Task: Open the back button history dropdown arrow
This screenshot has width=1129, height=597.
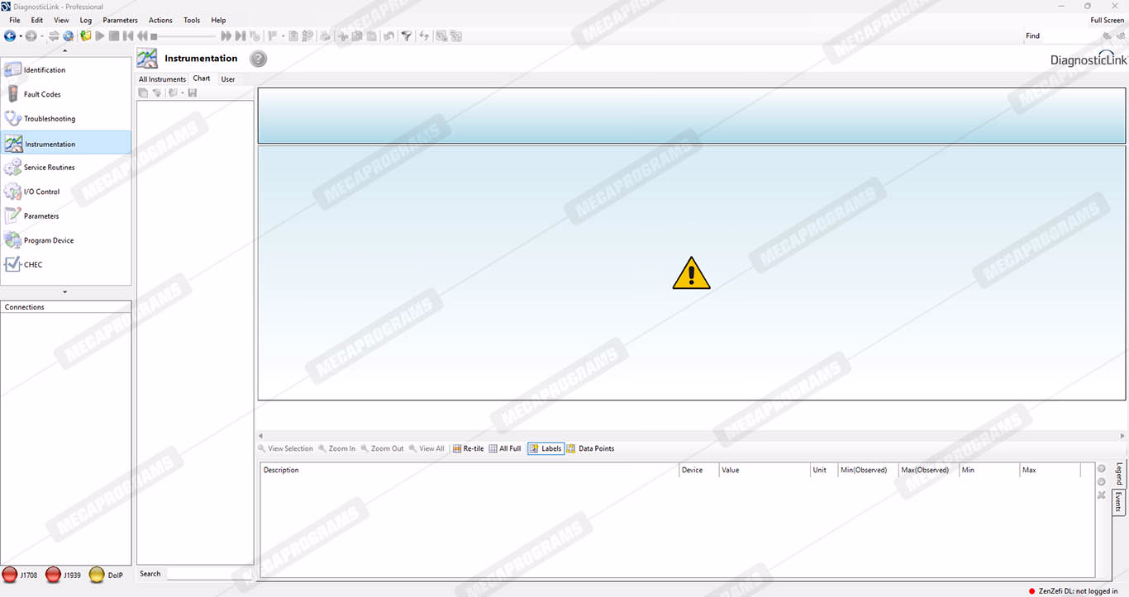Action: pos(21,36)
